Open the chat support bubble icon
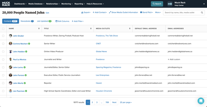Viewport: 207px width, 107px height. pos(201,101)
